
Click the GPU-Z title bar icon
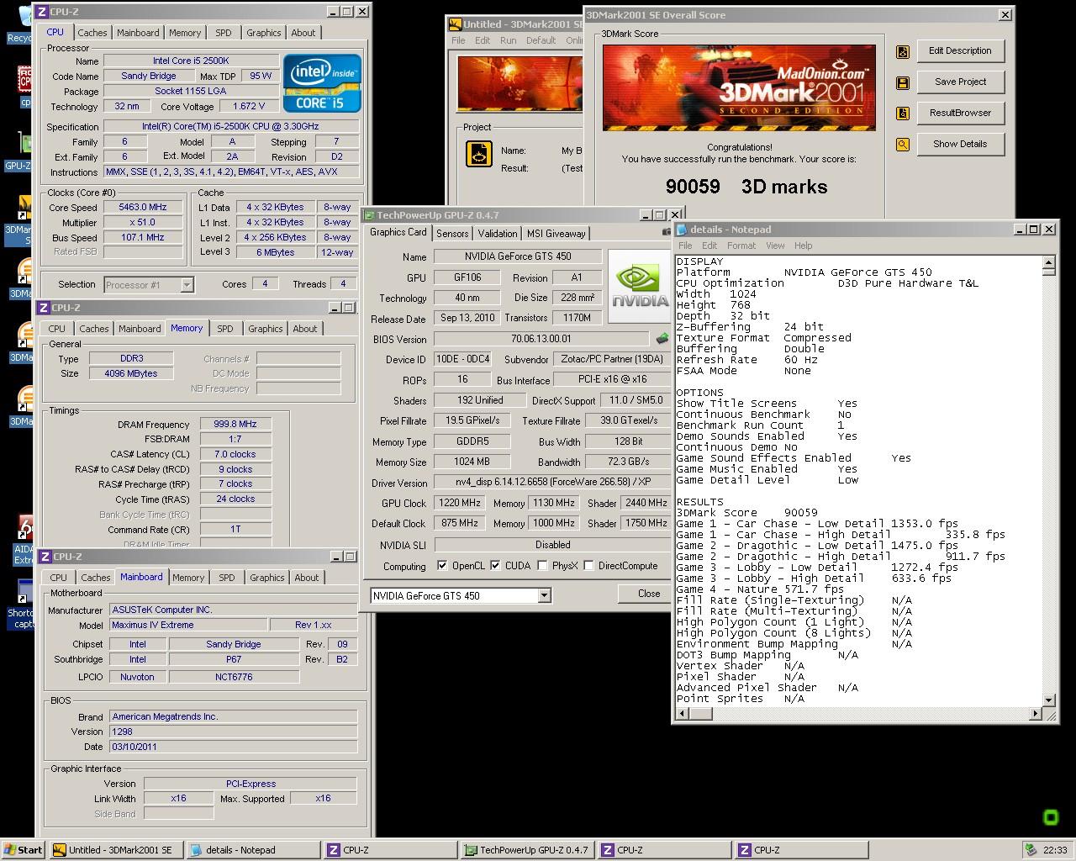tap(370, 215)
